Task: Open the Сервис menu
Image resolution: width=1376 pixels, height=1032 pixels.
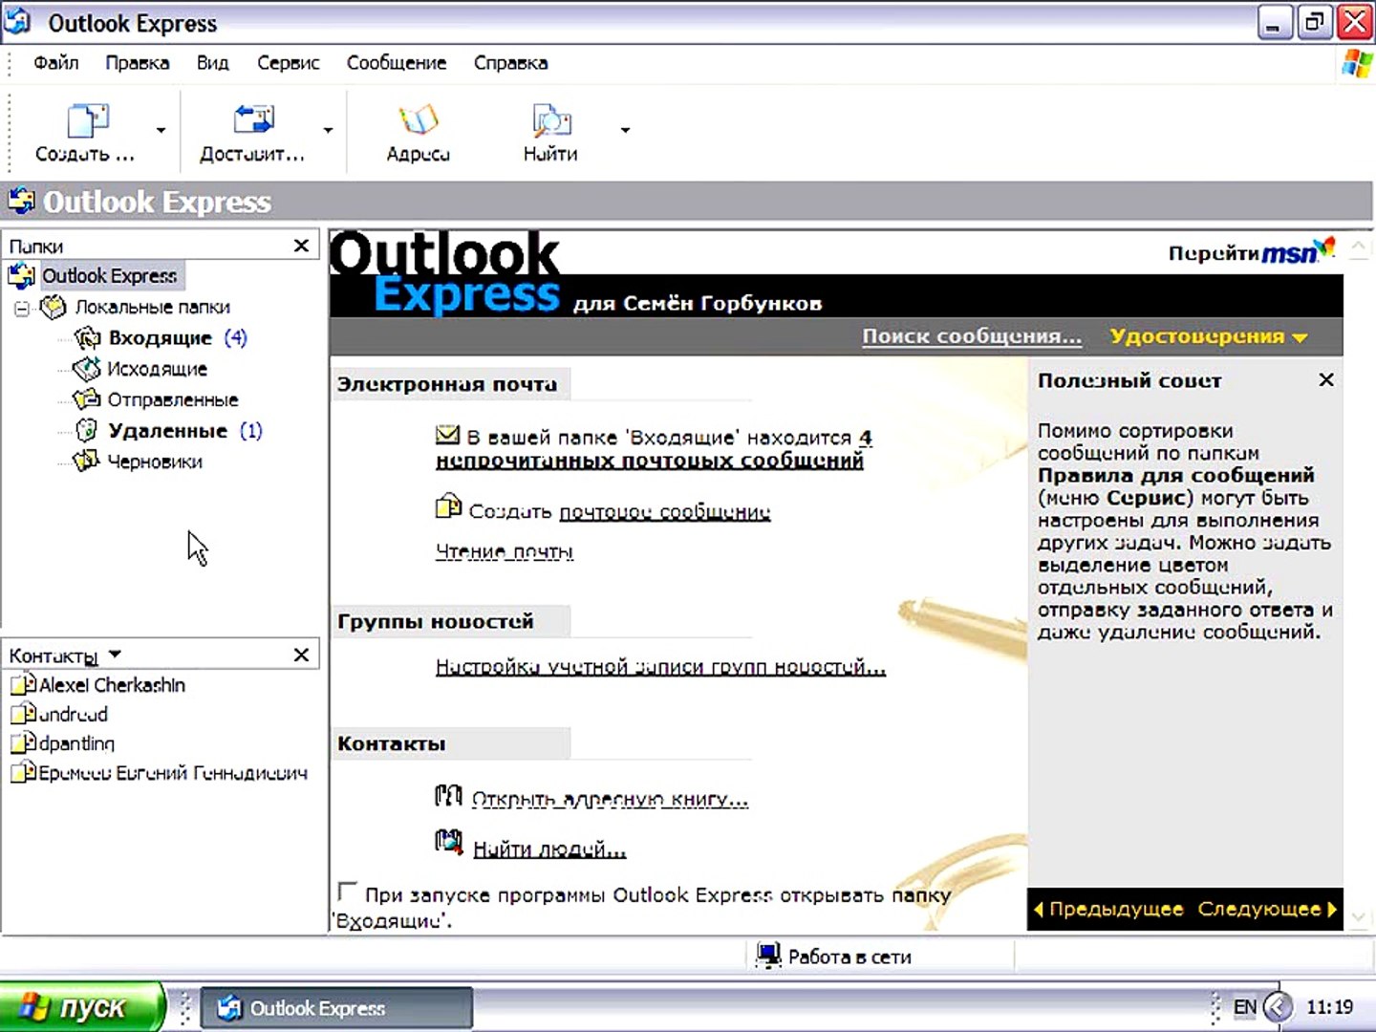Action: pyautogui.click(x=288, y=63)
